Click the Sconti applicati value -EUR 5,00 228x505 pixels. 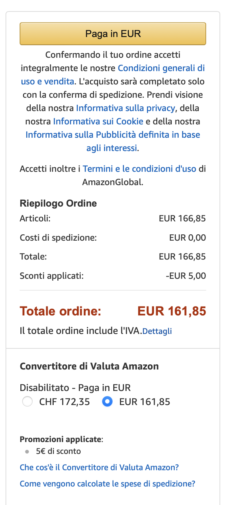(x=186, y=276)
